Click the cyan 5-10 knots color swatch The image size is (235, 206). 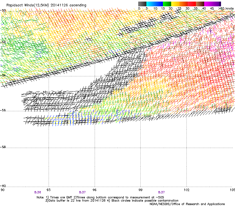pos(151,4)
